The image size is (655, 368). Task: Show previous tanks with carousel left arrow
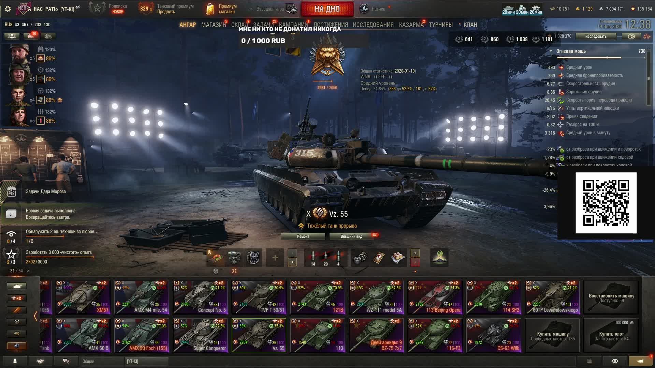pyautogui.click(x=35, y=316)
